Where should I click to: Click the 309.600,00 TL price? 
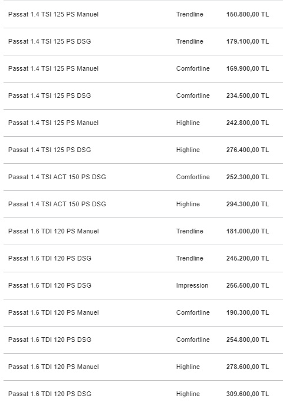[248, 394]
